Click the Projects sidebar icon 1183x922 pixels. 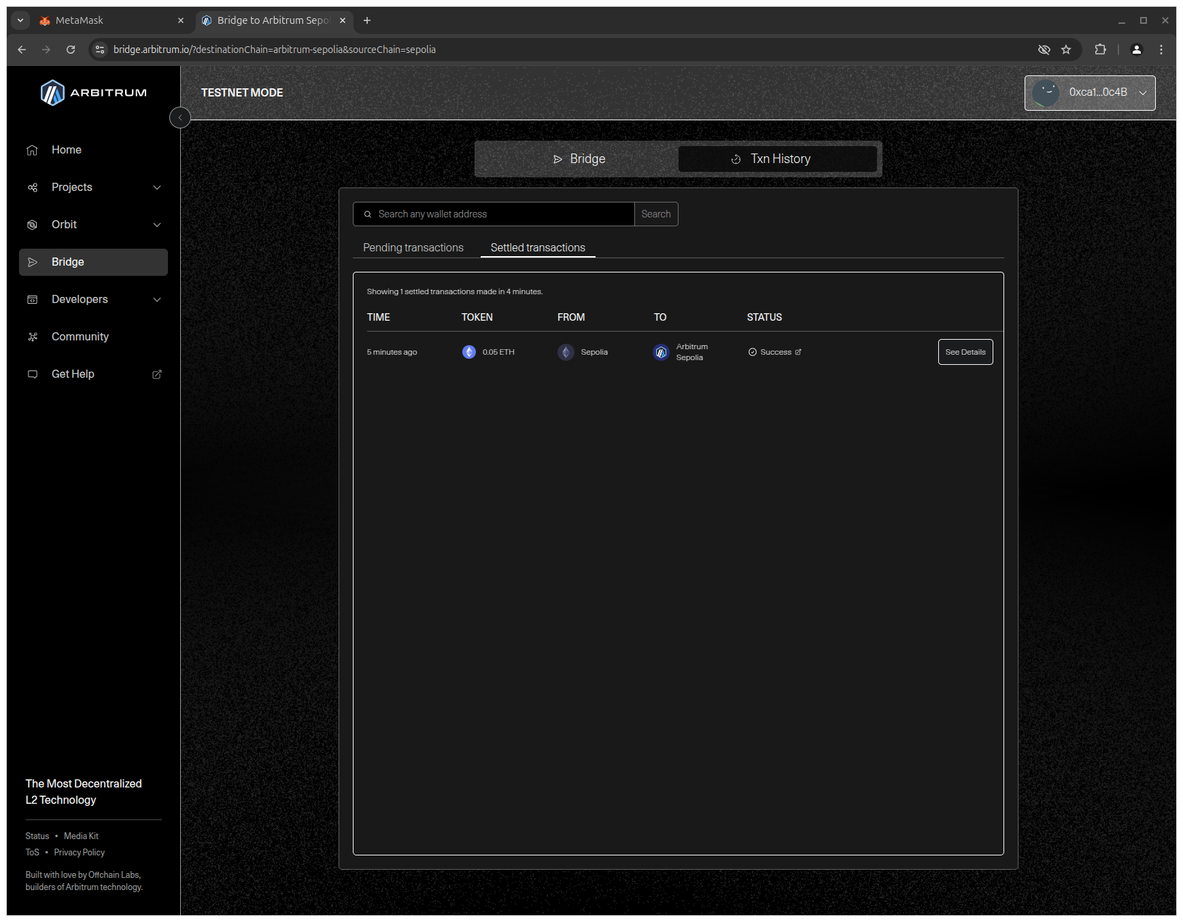coord(32,188)
